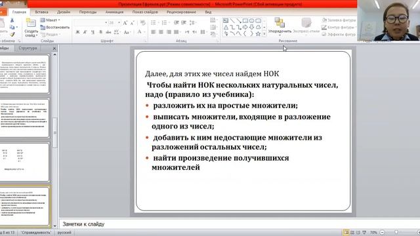Select the arrow line shape

(239, 20)
